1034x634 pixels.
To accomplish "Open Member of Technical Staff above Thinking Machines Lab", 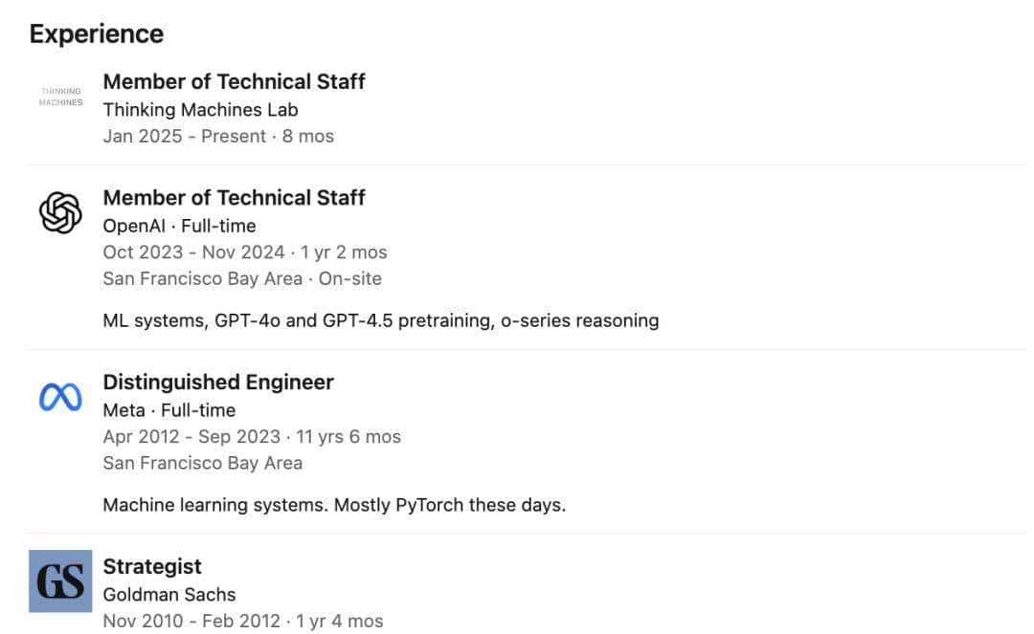I will pyautogui.click(x=234, y=82).
